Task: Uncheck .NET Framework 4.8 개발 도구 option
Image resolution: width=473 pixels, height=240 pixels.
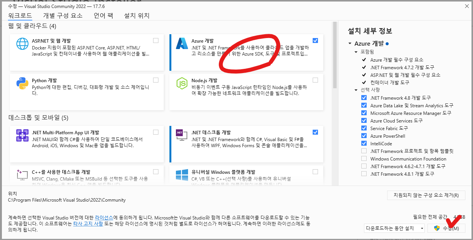Action: pyautogui.click(x=364, y=98)
